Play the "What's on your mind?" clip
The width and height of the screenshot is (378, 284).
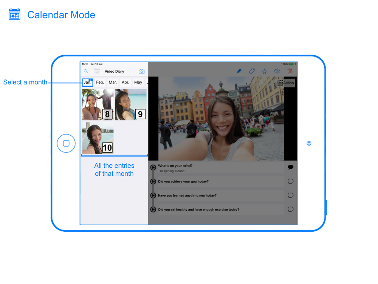click(153, 167)
